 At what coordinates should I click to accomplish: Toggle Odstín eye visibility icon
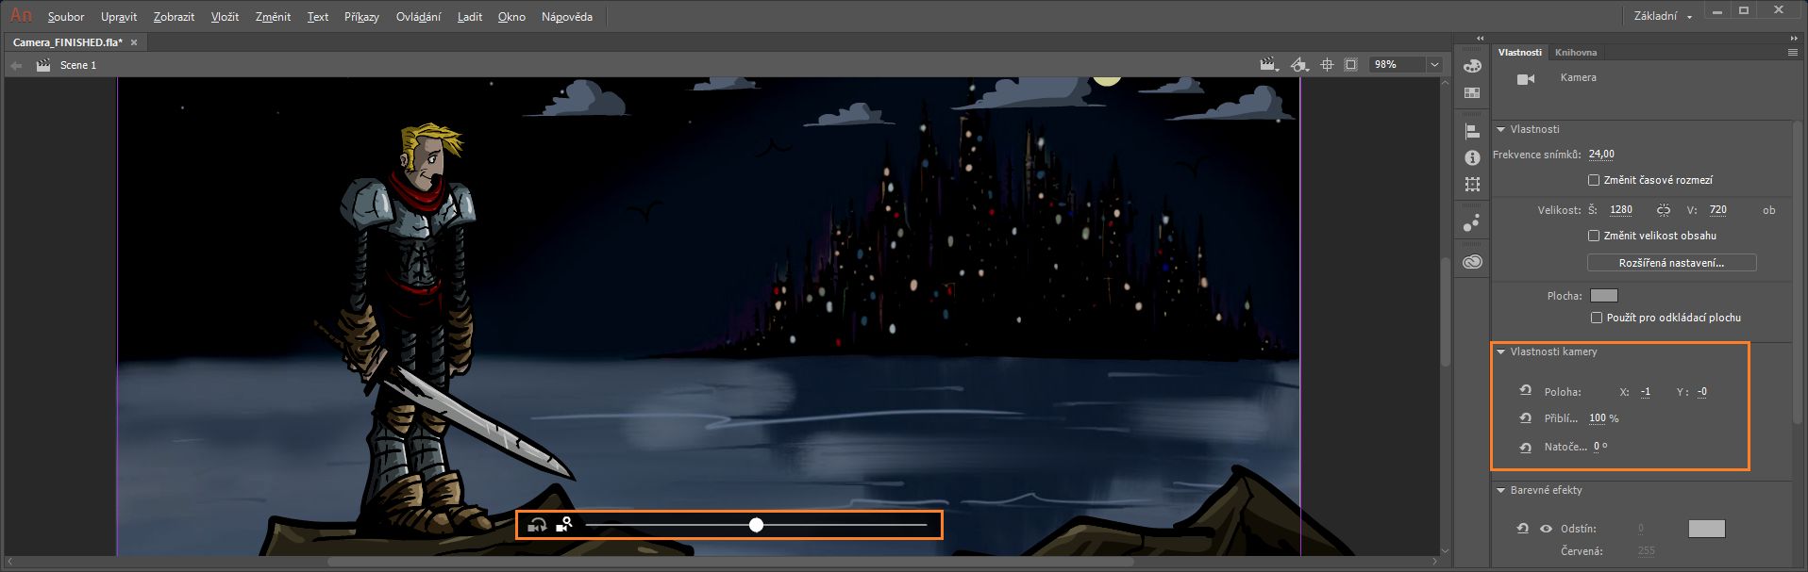click(x=1546, y=529)
